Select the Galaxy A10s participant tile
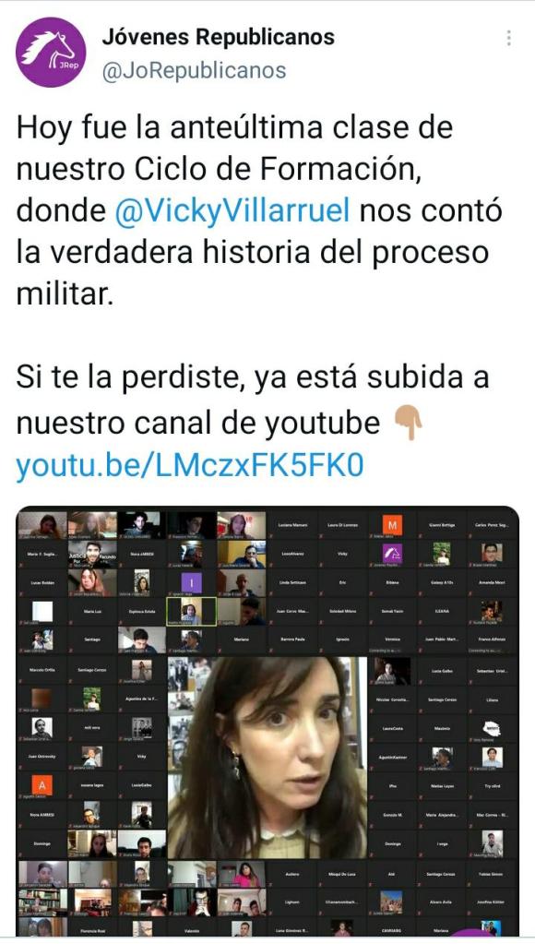This screenshot has height=944, width=535. point(443,583)
